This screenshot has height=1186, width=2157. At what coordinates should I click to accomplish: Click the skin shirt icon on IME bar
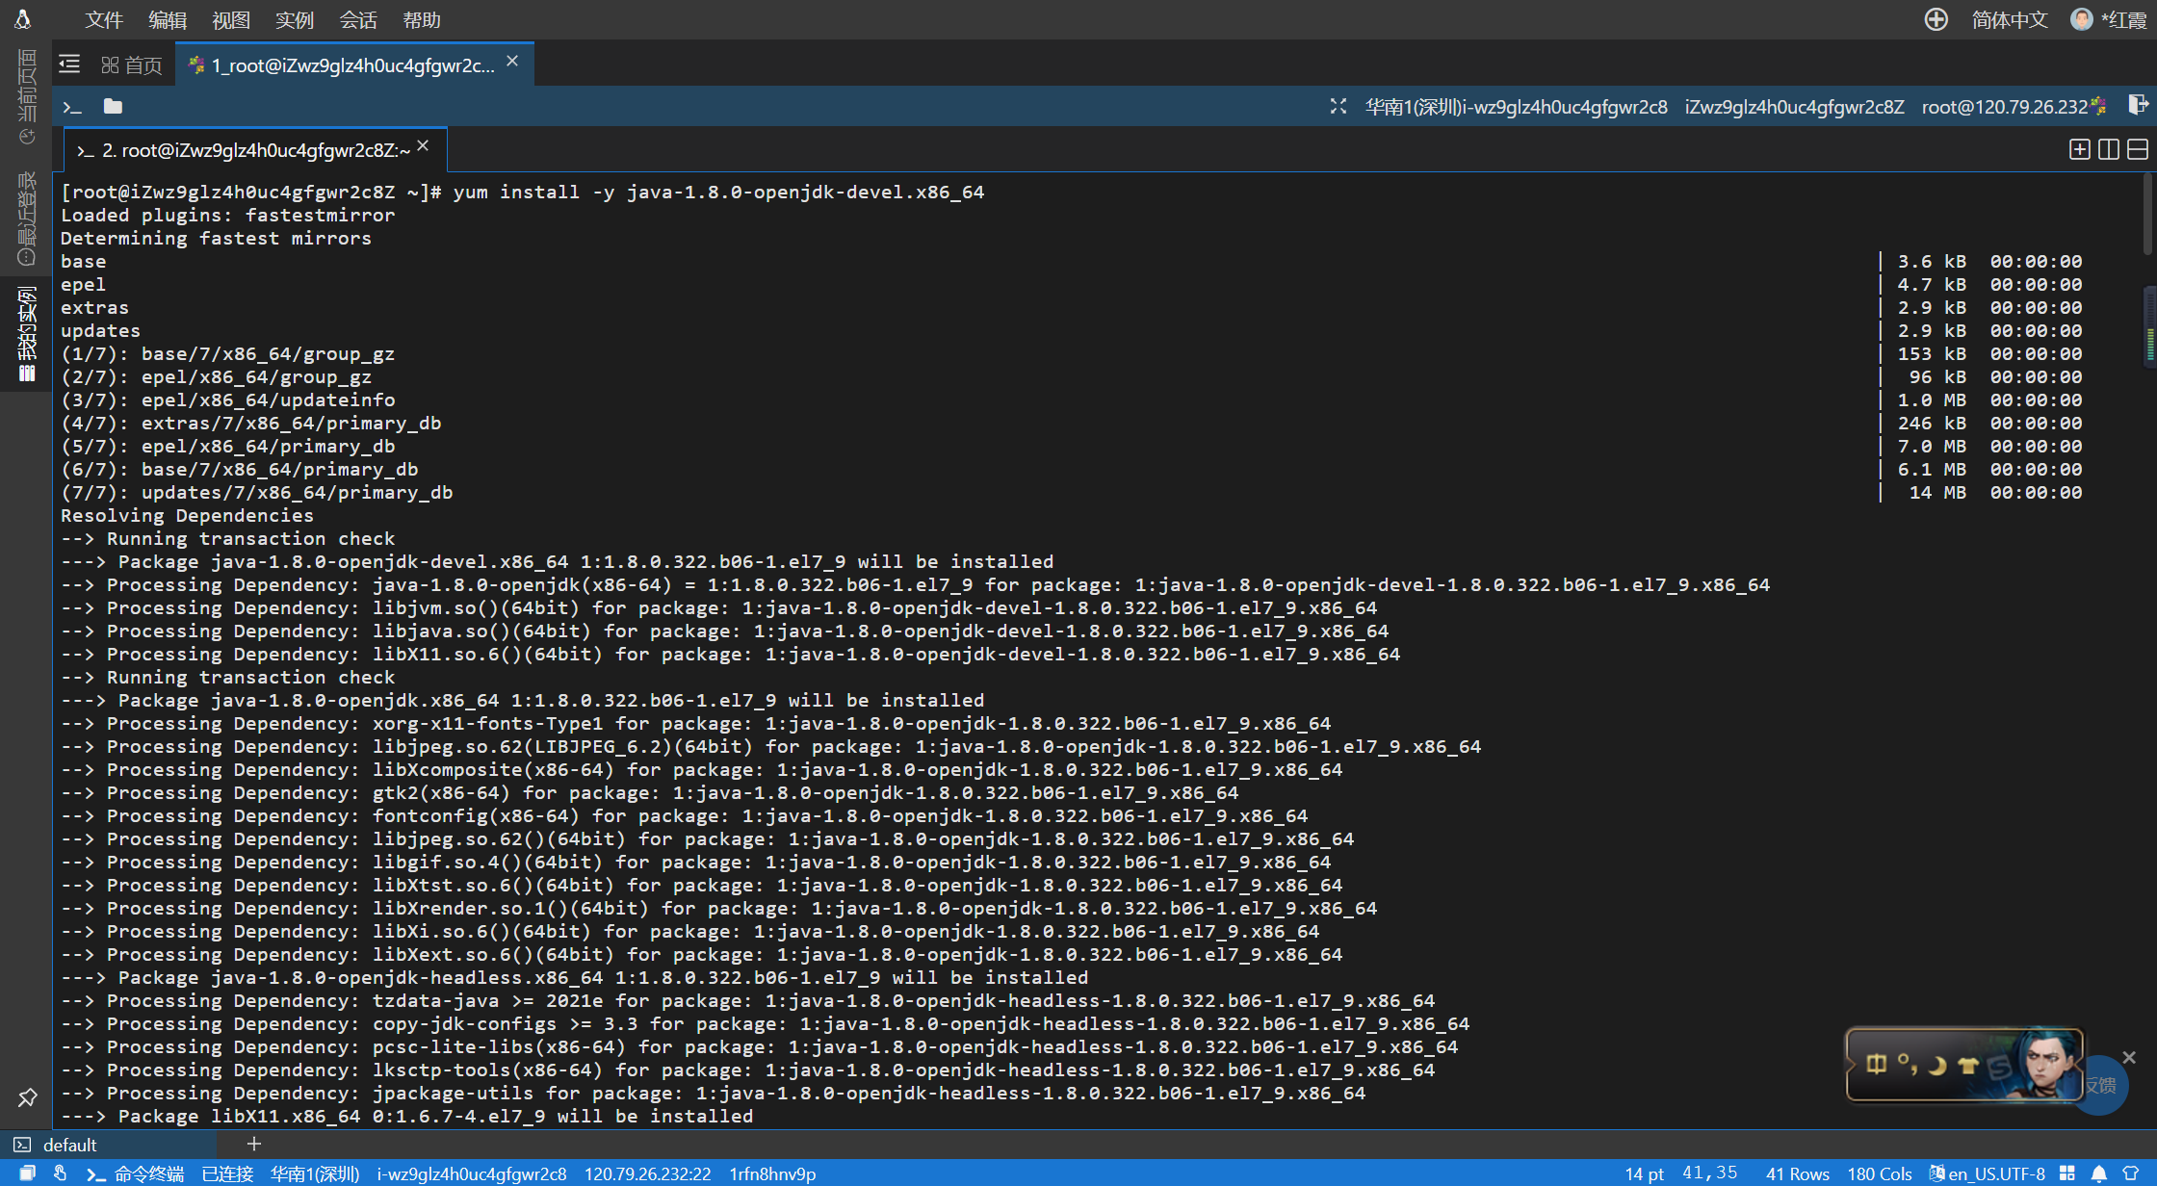(1968, 1065)
